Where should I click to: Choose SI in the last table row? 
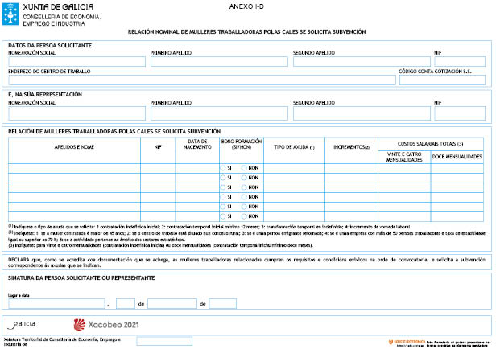coord(223,216)
